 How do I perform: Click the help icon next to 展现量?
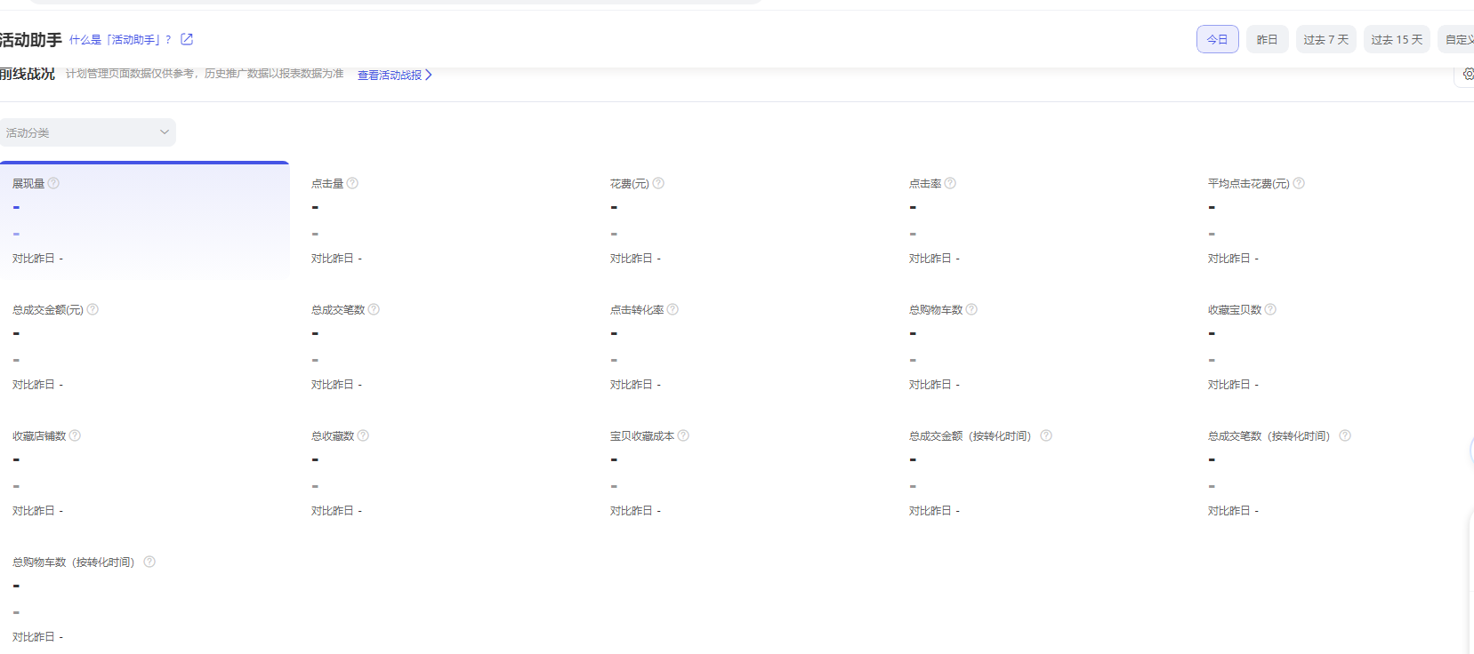[x=53, y=183]
